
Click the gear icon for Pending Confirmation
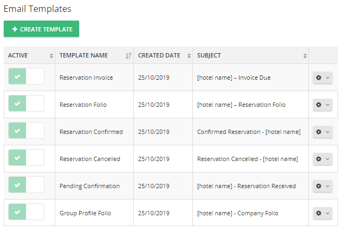point(319,186)
